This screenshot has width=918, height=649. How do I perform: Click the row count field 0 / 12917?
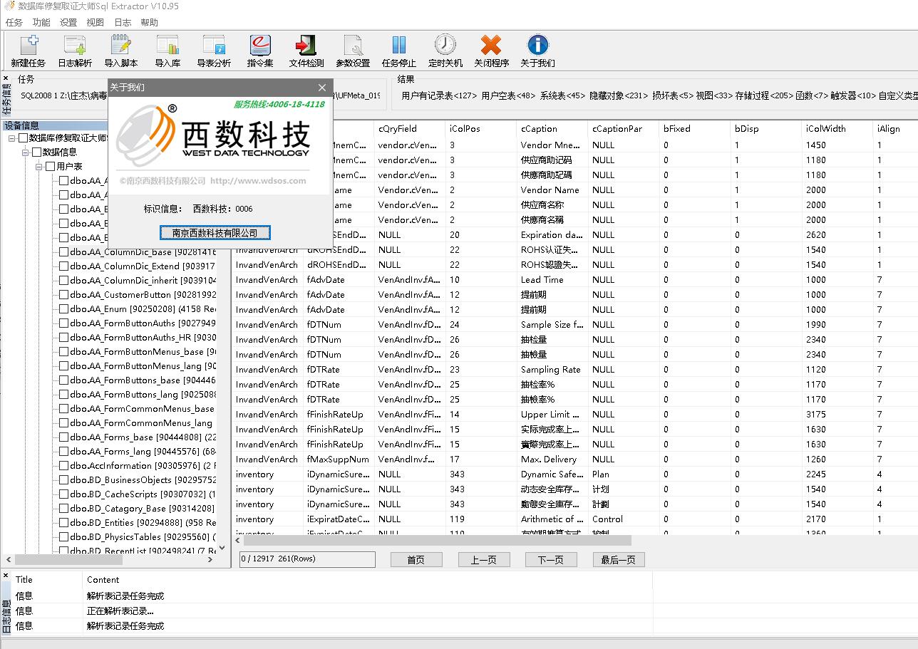(307, 559)
